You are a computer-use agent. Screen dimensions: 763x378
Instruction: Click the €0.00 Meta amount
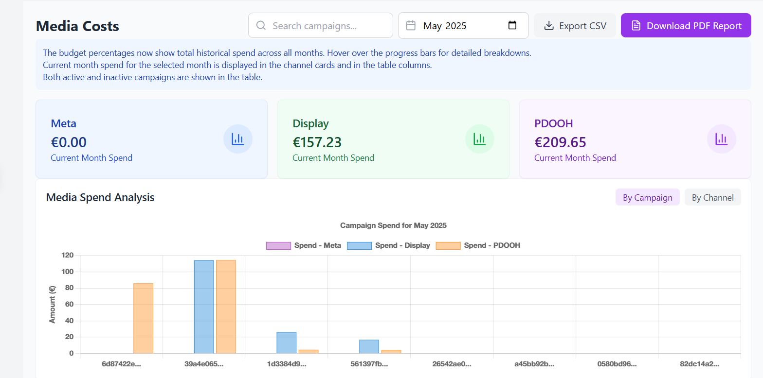pyautogui.click(x=69, y=142)
